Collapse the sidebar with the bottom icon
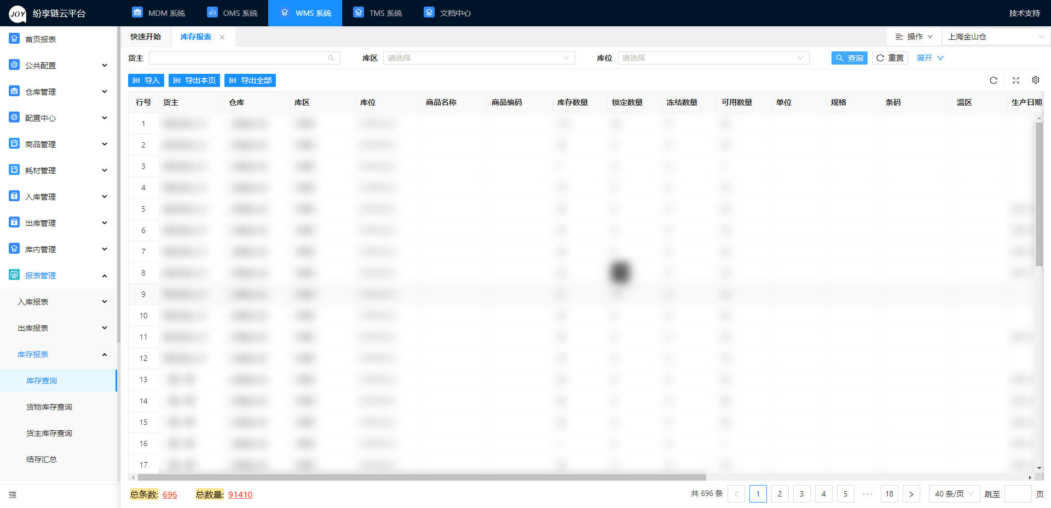This screenshot has width=1051, height=508. pos(13,495)
